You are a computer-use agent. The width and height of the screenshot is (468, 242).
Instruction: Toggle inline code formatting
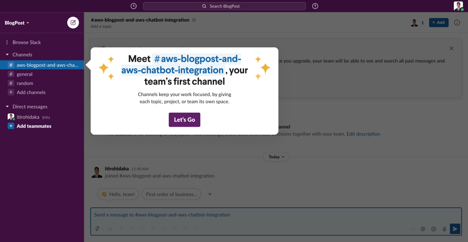coord(142,229)
